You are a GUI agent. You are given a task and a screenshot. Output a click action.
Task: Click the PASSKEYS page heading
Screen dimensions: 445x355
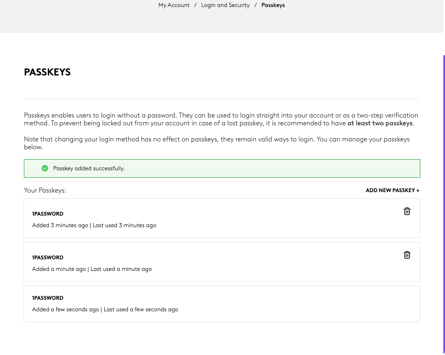click(x=47, y=72)
